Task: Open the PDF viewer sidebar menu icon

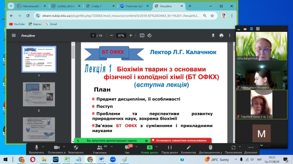Action: point(14,36)
